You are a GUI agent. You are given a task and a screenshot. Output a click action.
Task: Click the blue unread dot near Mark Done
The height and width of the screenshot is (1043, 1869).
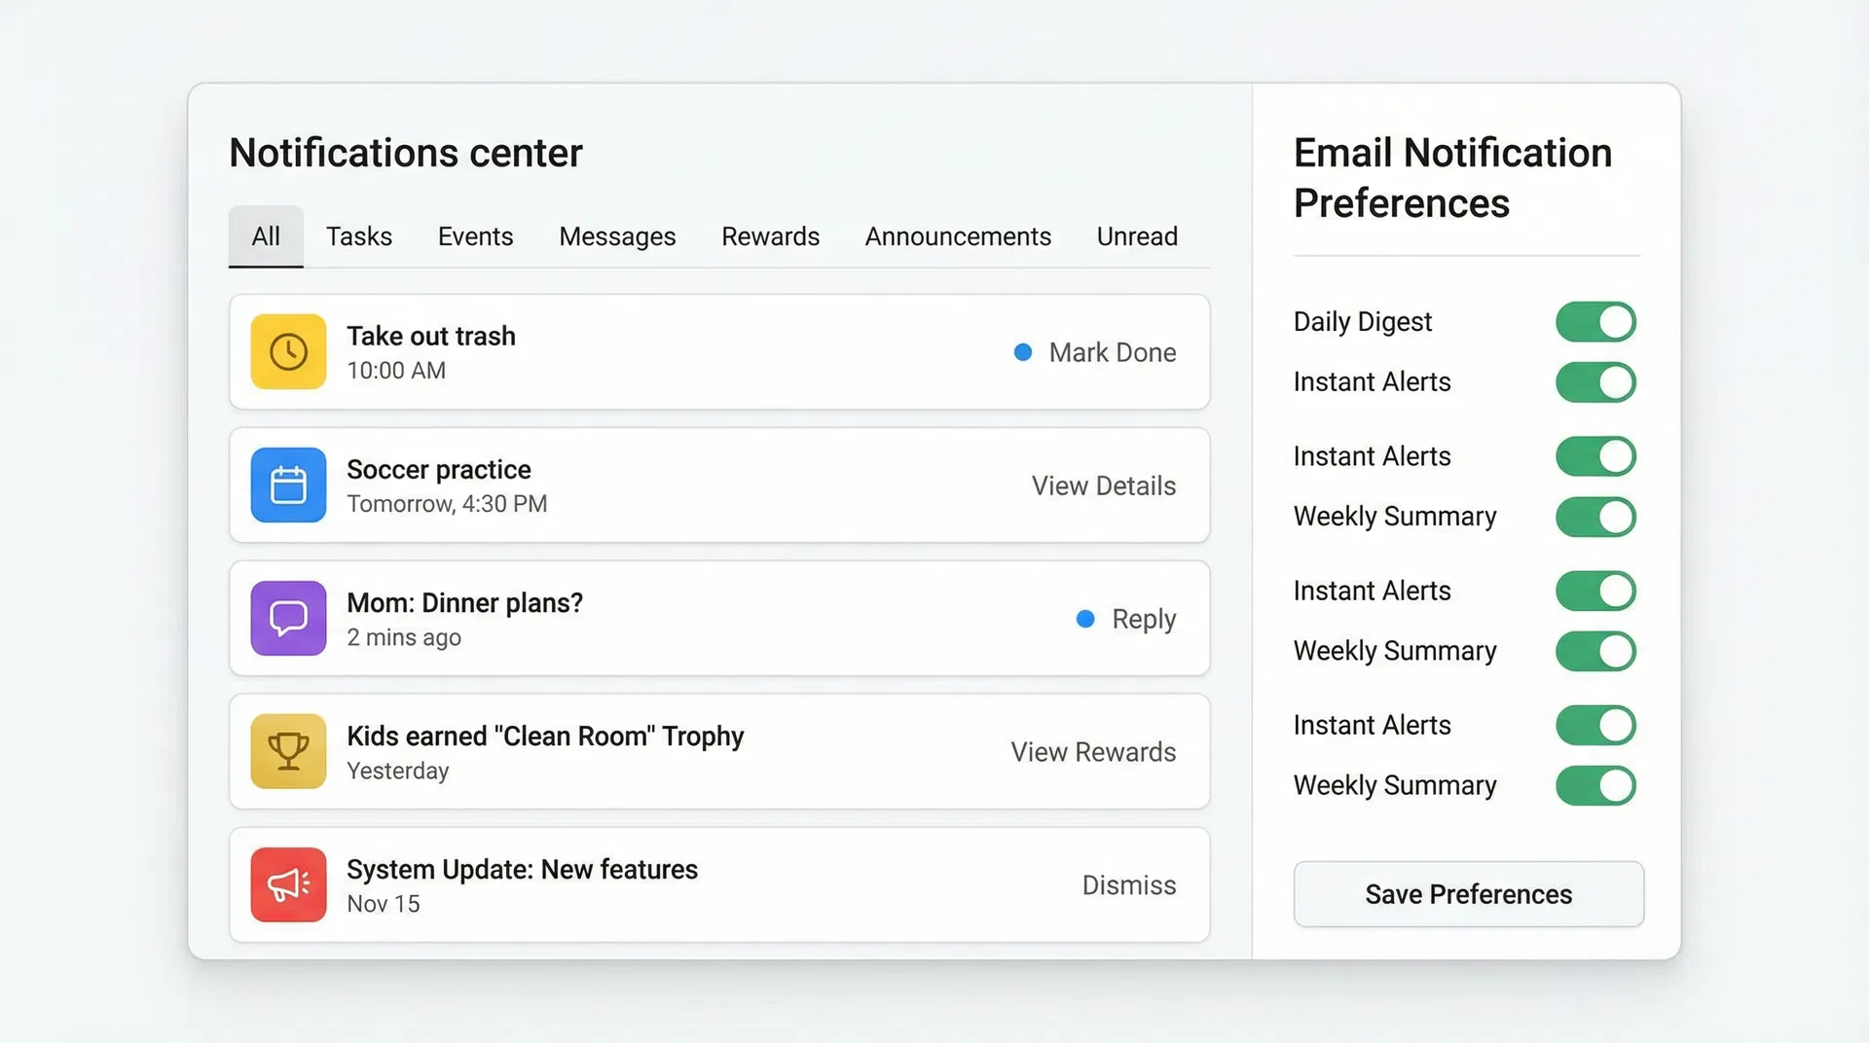click(1023, 352)
